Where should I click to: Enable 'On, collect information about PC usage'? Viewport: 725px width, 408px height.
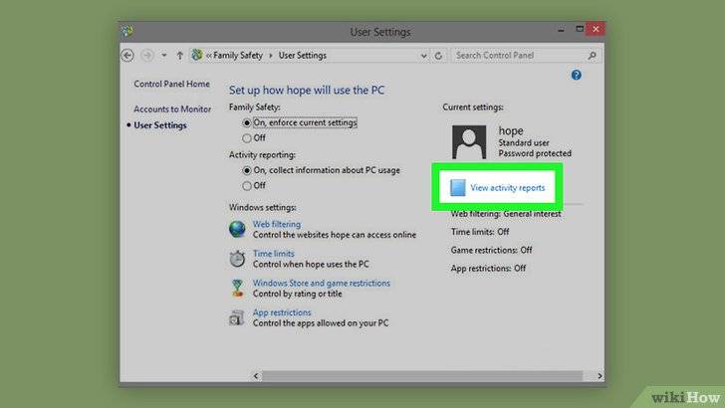tap(246, 170)
